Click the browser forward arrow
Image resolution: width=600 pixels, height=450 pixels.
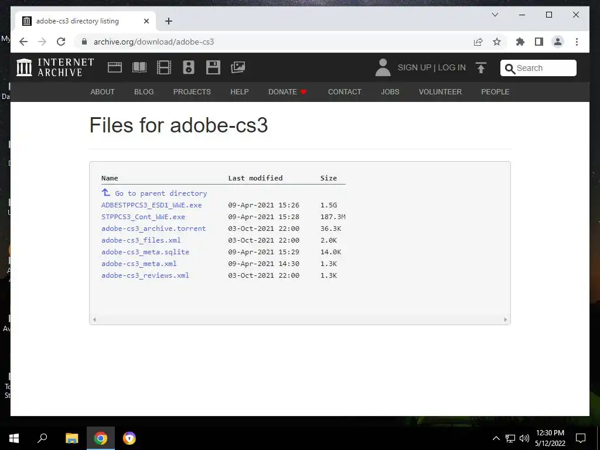pos(42,42)
